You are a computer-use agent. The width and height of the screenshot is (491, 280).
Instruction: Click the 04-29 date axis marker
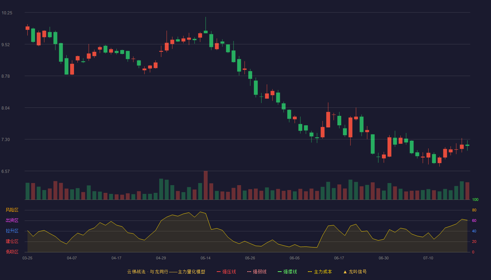(161, 258)
